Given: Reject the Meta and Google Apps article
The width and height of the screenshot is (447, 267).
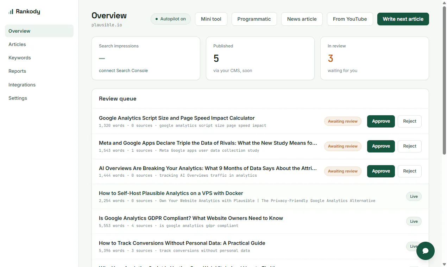Looking at the screenshot, I should tap(410, 146).
